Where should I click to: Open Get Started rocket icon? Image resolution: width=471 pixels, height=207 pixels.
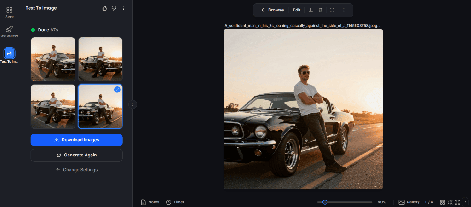point(9,32)
